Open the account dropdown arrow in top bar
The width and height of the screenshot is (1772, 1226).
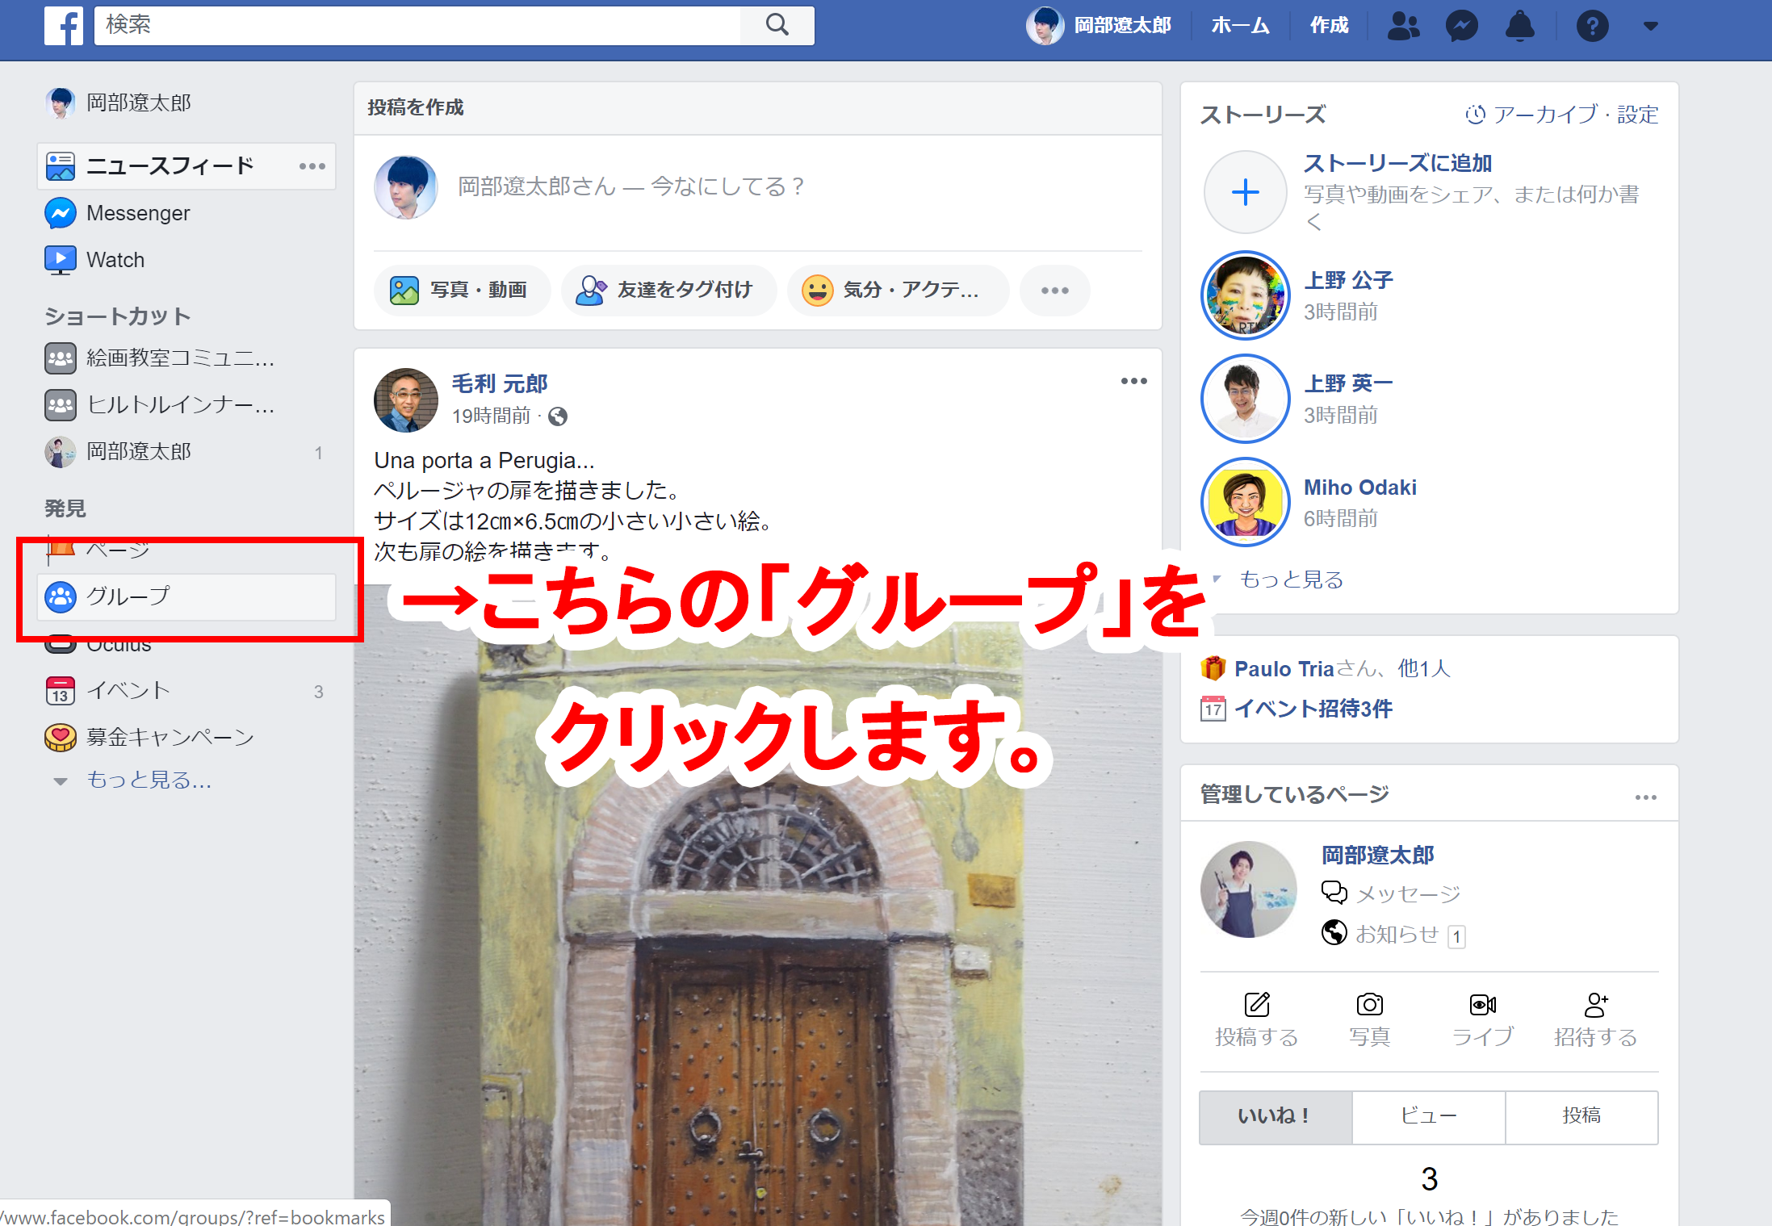tap(1650, 26)
